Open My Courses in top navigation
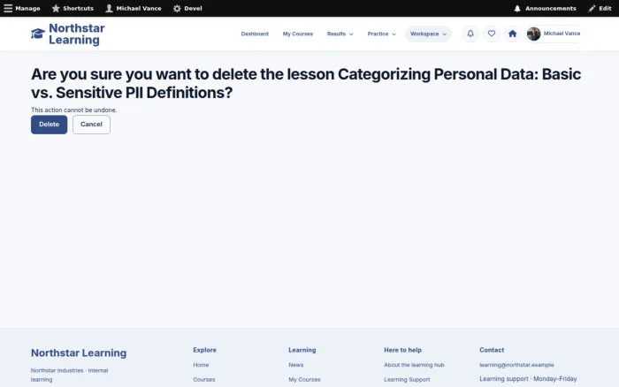619x387 pixels. coord(298,34)
